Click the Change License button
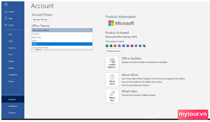The height and width of the screenshot is (122, 210). (113, 51)
